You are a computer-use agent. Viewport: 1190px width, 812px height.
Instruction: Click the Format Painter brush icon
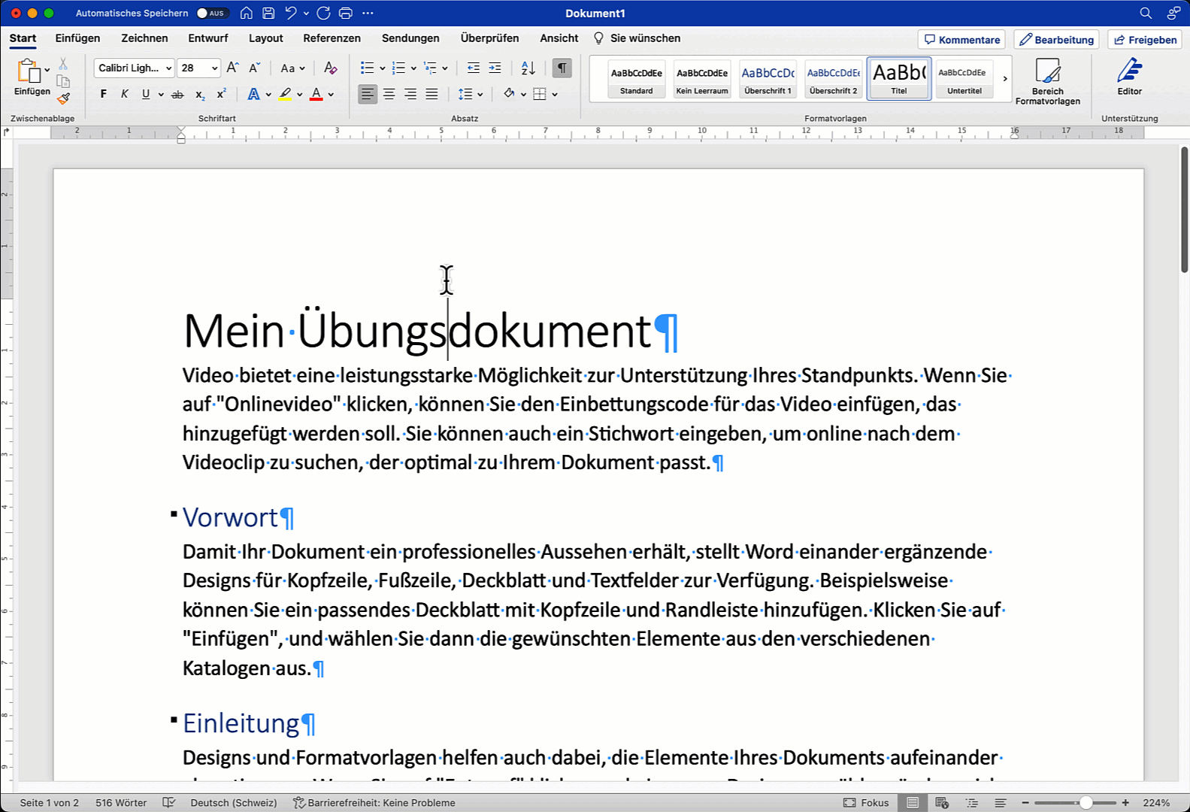(x=64, y=98)
